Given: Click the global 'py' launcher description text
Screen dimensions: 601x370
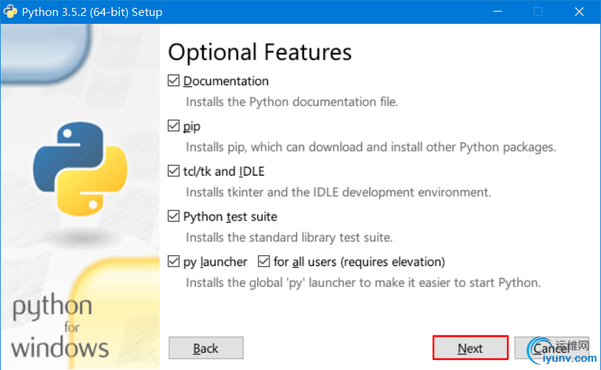Looking at the screenshot, I should click(x=363, y=283).
